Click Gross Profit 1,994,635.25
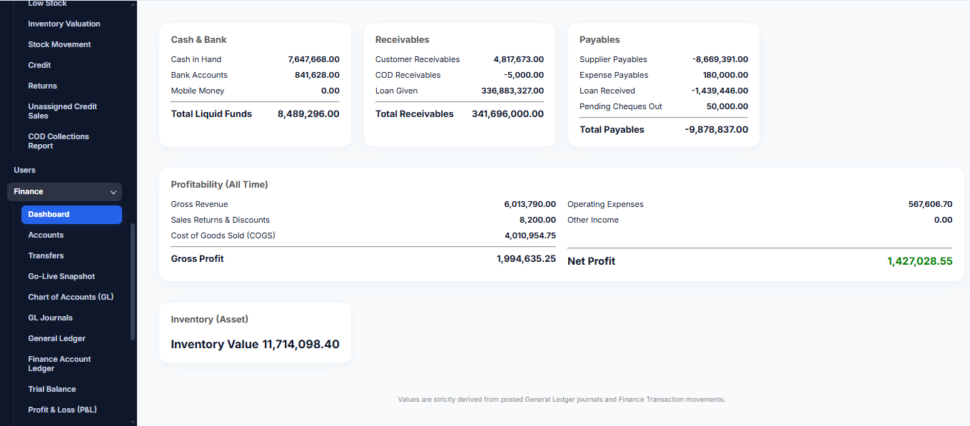Image resolution: width=970 pixels, height=426 pixels. point(526,258)
